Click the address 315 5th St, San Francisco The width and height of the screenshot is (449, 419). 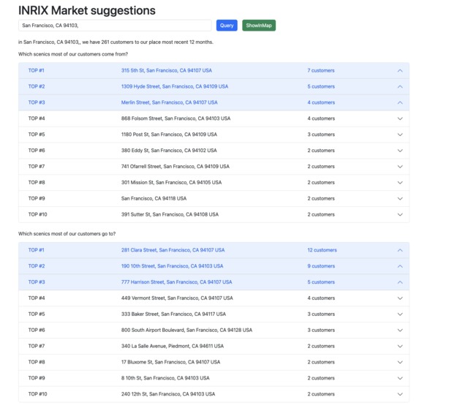pyautogui.click(x=167, y=70)
